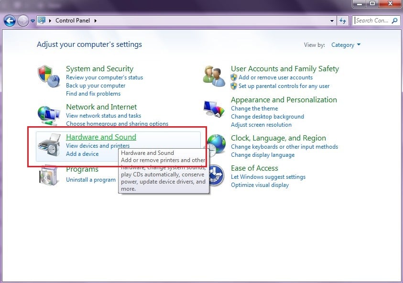Click the Appearance and Personalization monitor icon

point(214,109)
